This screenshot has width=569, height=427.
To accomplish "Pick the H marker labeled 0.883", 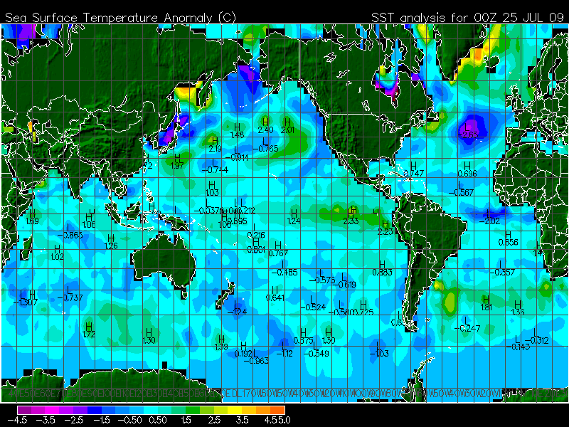I will point(383,263).
